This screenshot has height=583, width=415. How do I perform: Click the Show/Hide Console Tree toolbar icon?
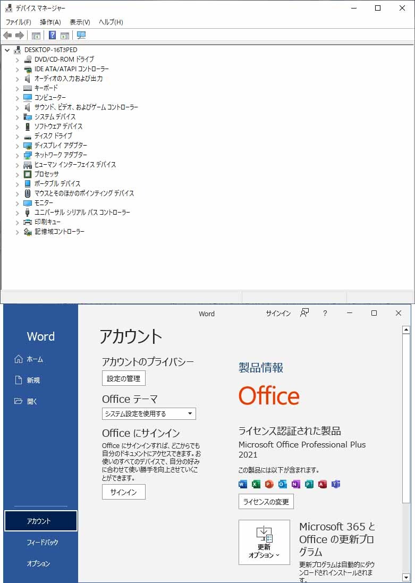[x=36, y=36]
